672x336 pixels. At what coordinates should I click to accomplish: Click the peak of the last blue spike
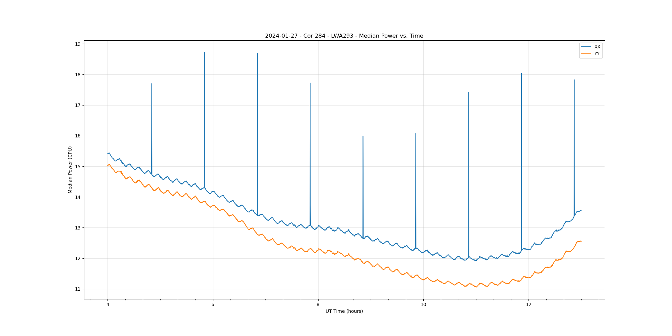[x=574, y=80]
